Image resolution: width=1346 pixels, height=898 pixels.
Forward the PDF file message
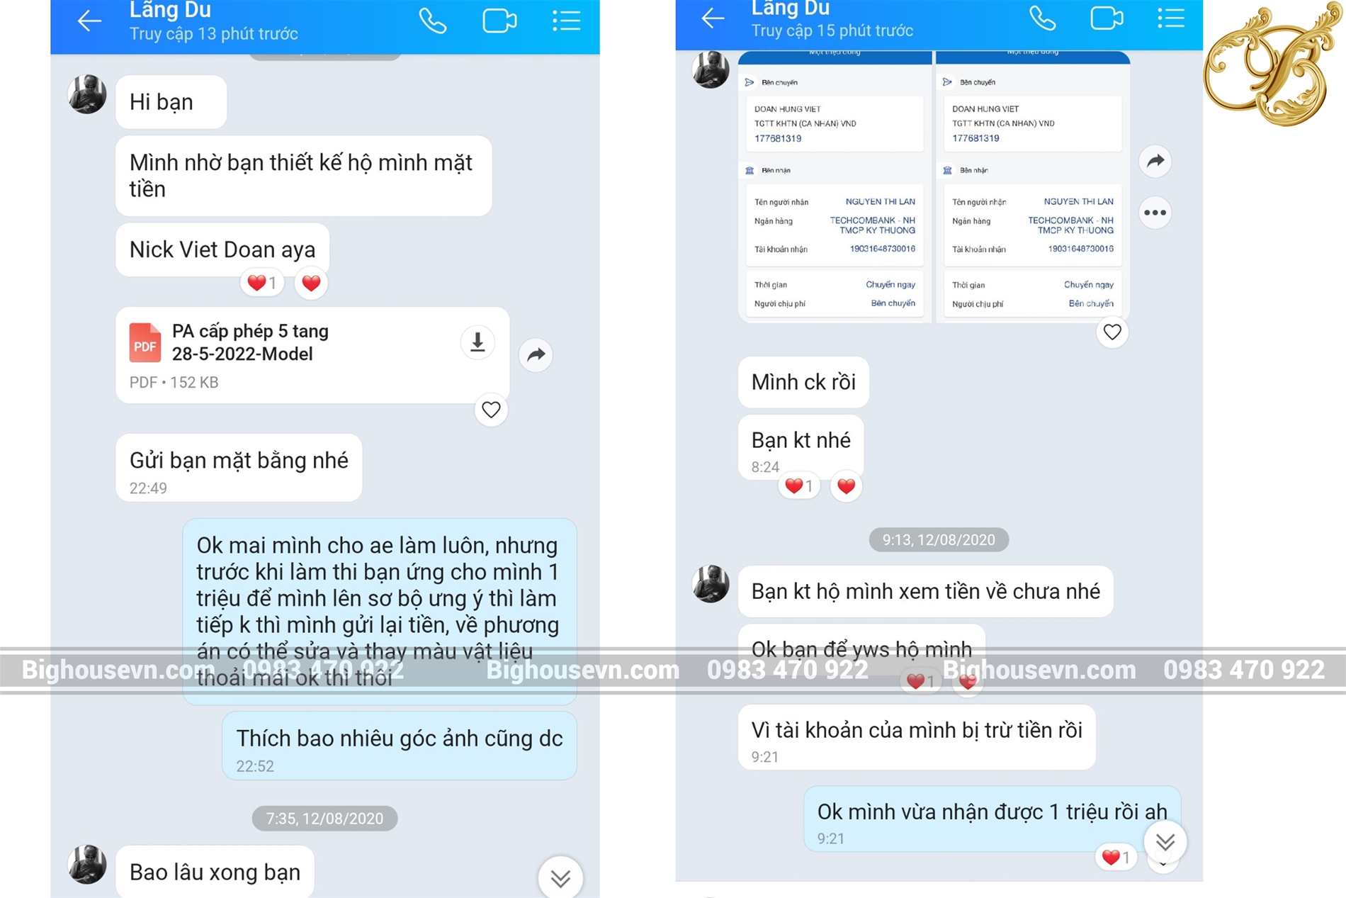coord(536,354)
